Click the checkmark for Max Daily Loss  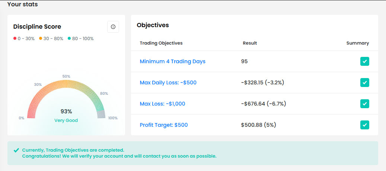(364, 83)
